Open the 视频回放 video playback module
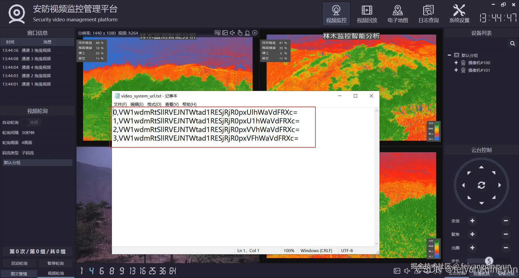Screen dimensions: 519x278 [367, 14]
